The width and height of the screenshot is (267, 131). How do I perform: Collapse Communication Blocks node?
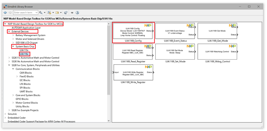(x=13, y=69)
